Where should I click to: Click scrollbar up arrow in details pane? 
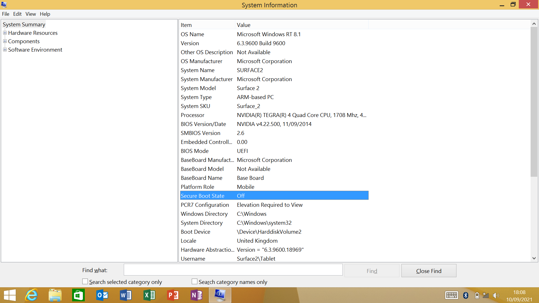click(534, 24)
